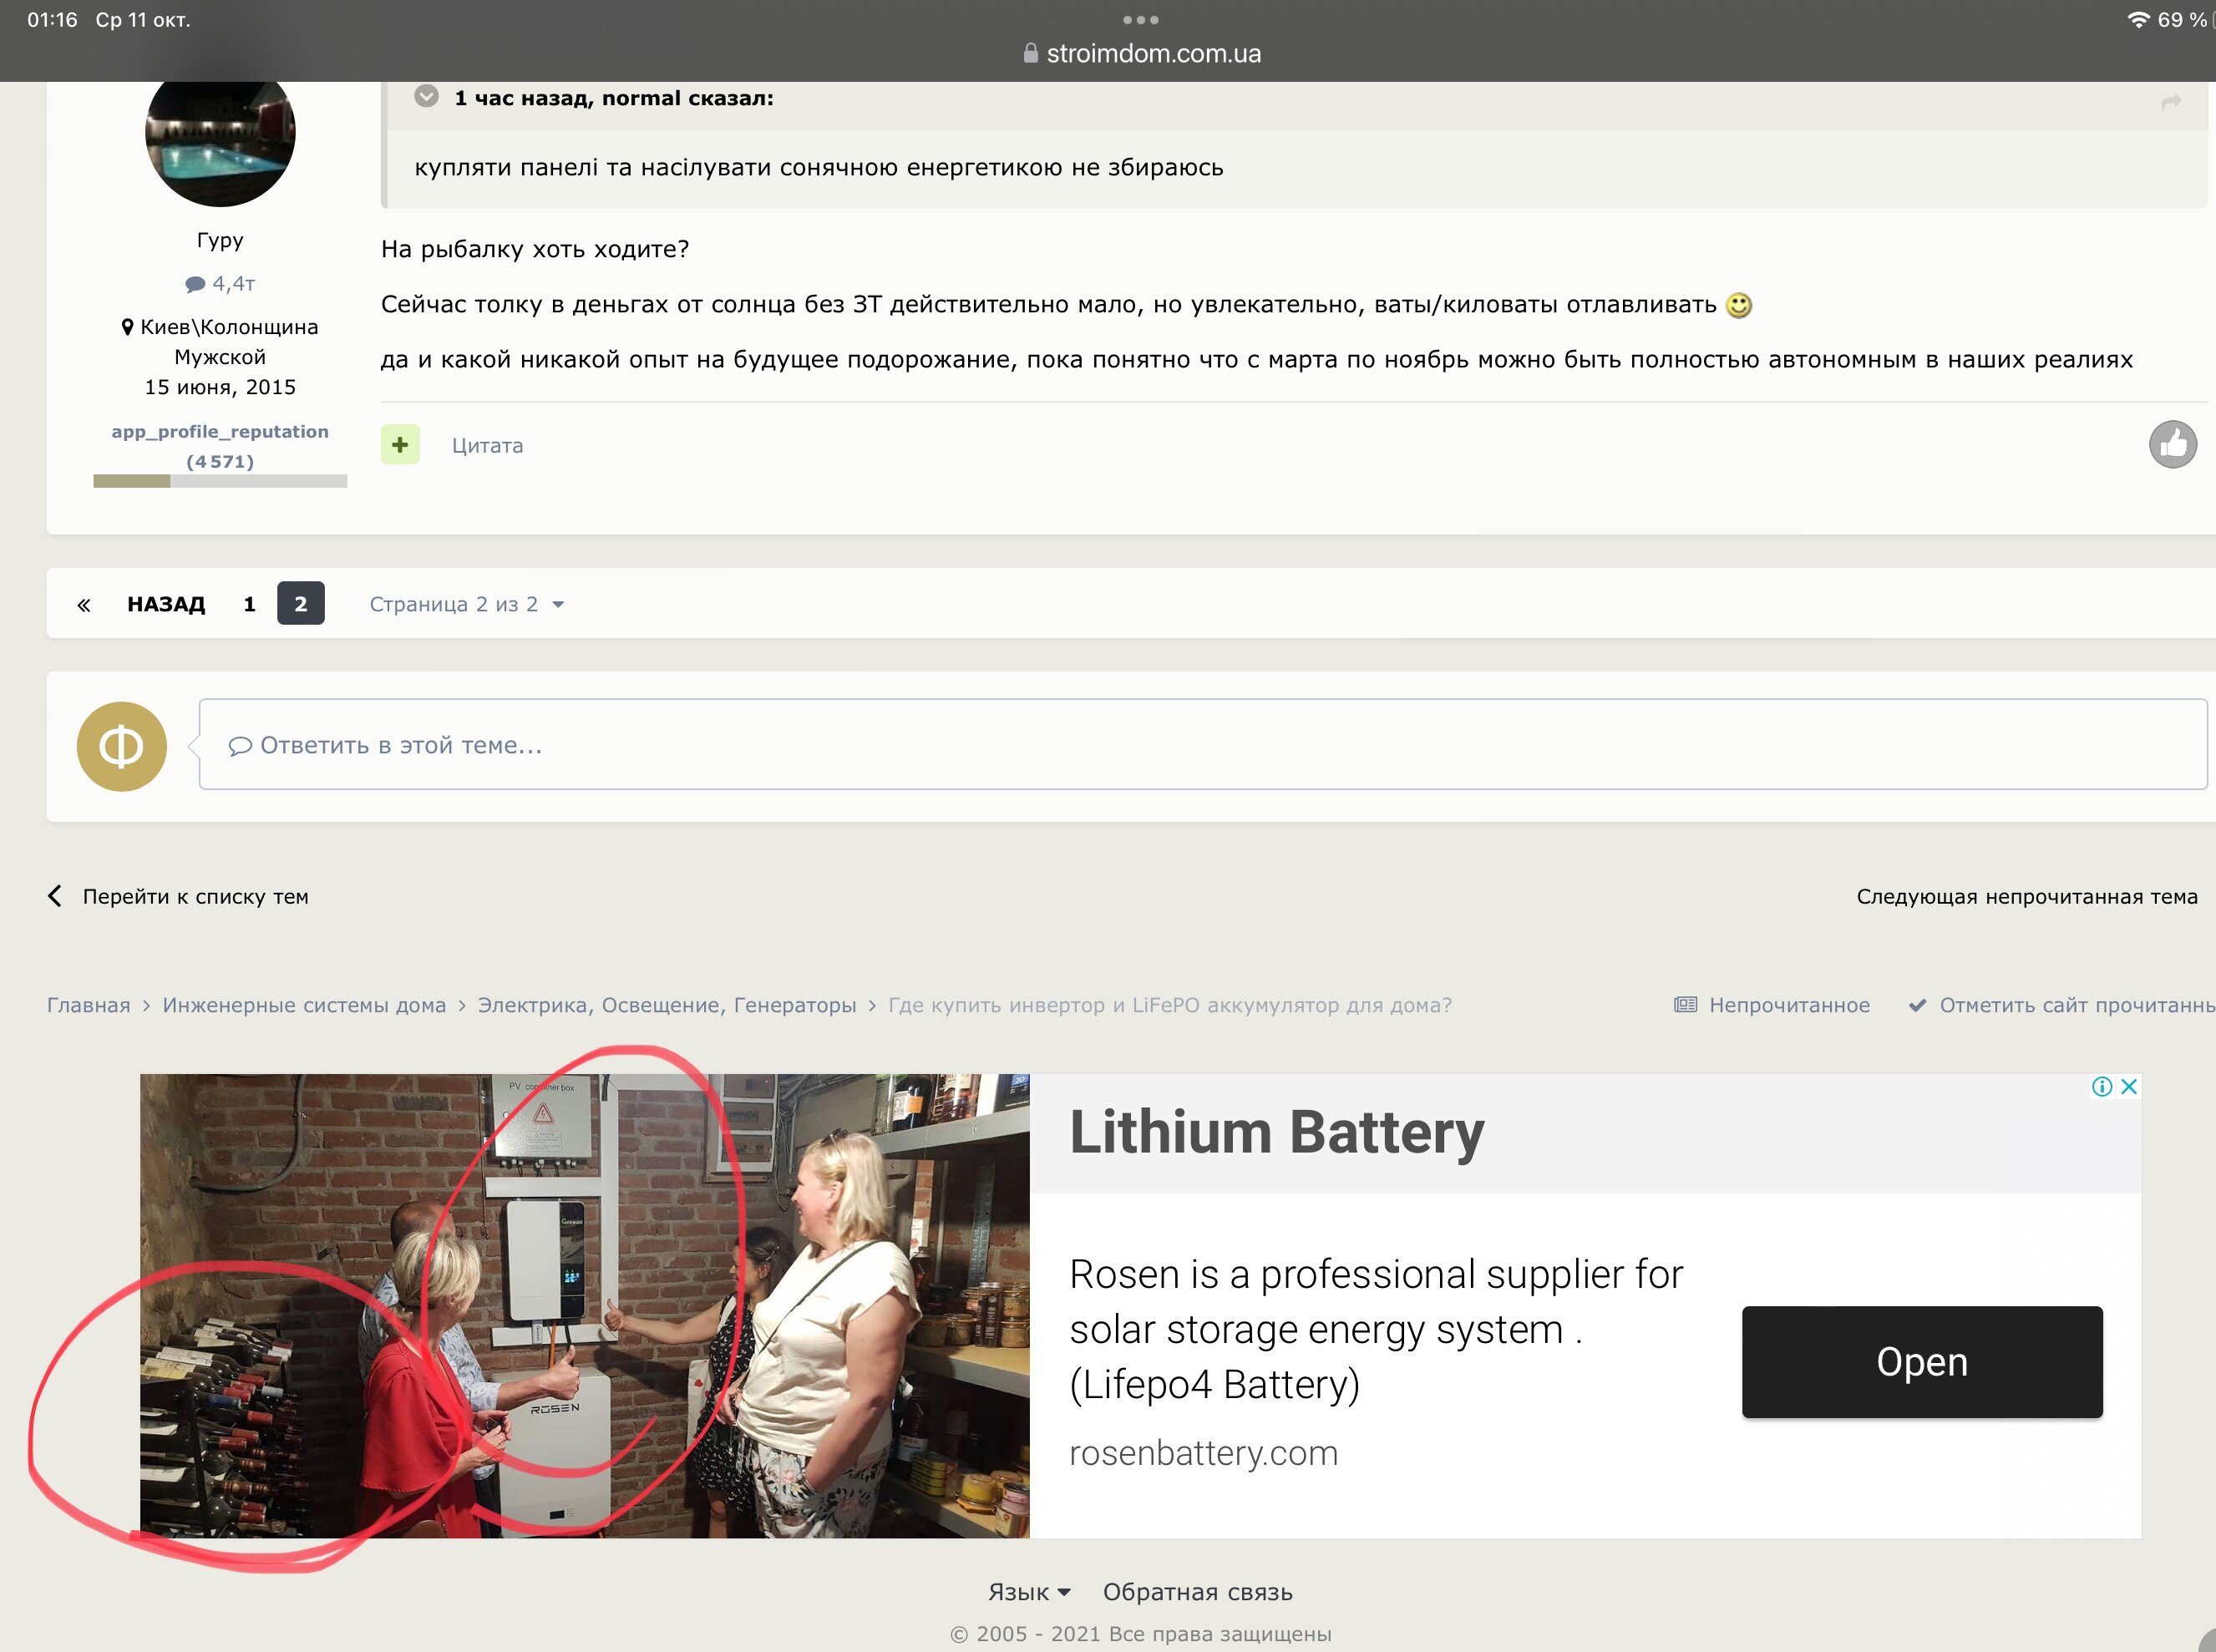This screenshot has height=1652, width=2216.
Task: Click the green plus multi-quote button
Action: pos(400,445)
